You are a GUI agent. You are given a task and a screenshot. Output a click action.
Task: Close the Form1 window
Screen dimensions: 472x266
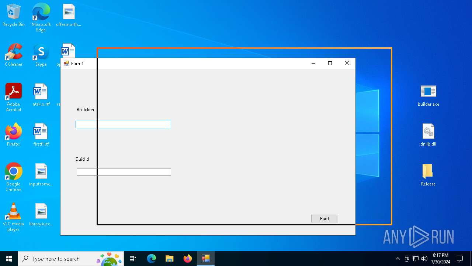347,64
